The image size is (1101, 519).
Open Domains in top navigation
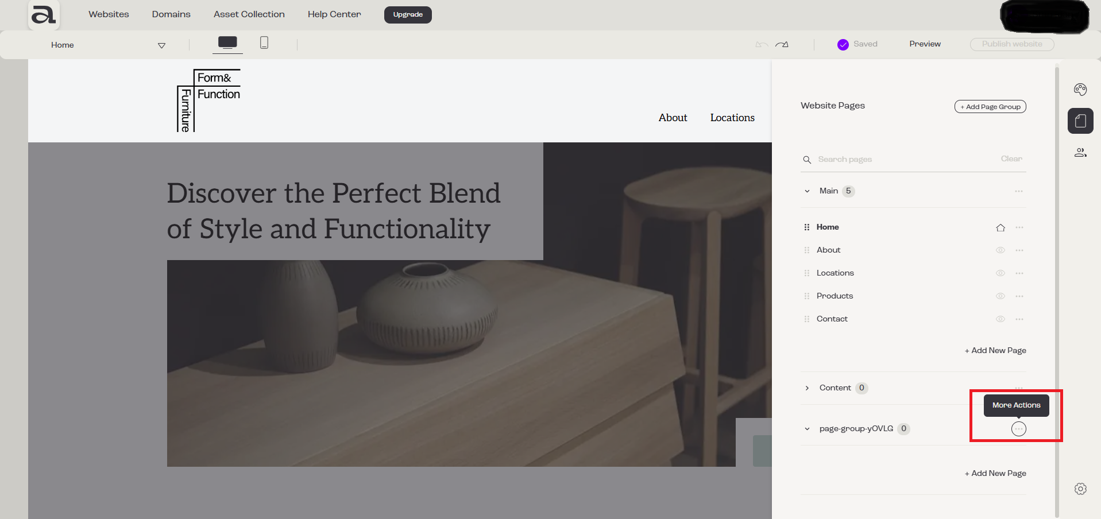pos(171,14)
